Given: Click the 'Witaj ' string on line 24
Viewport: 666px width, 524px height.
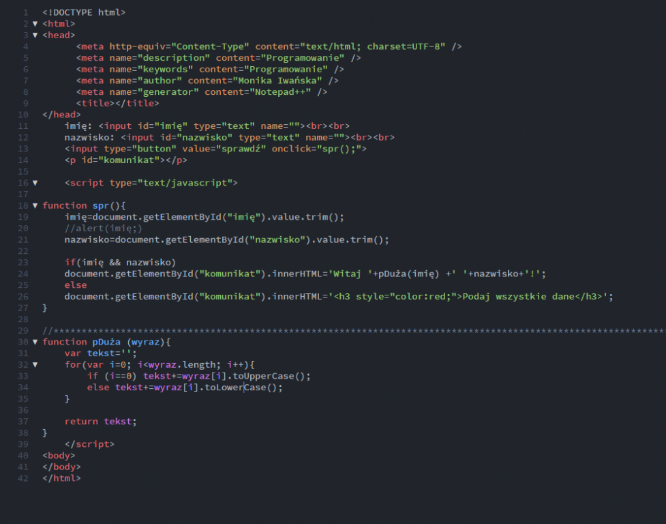Looking at the screenshot, I should tap(350, 274).
